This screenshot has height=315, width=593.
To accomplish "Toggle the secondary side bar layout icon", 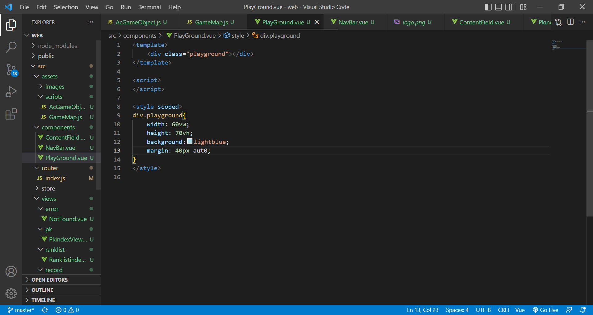I will 509,7.
